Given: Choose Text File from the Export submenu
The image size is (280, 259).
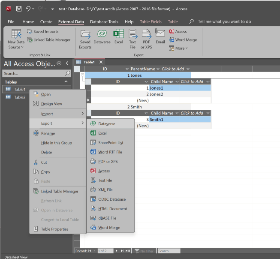Looking at the screenshot, I should tap(111, 181).
